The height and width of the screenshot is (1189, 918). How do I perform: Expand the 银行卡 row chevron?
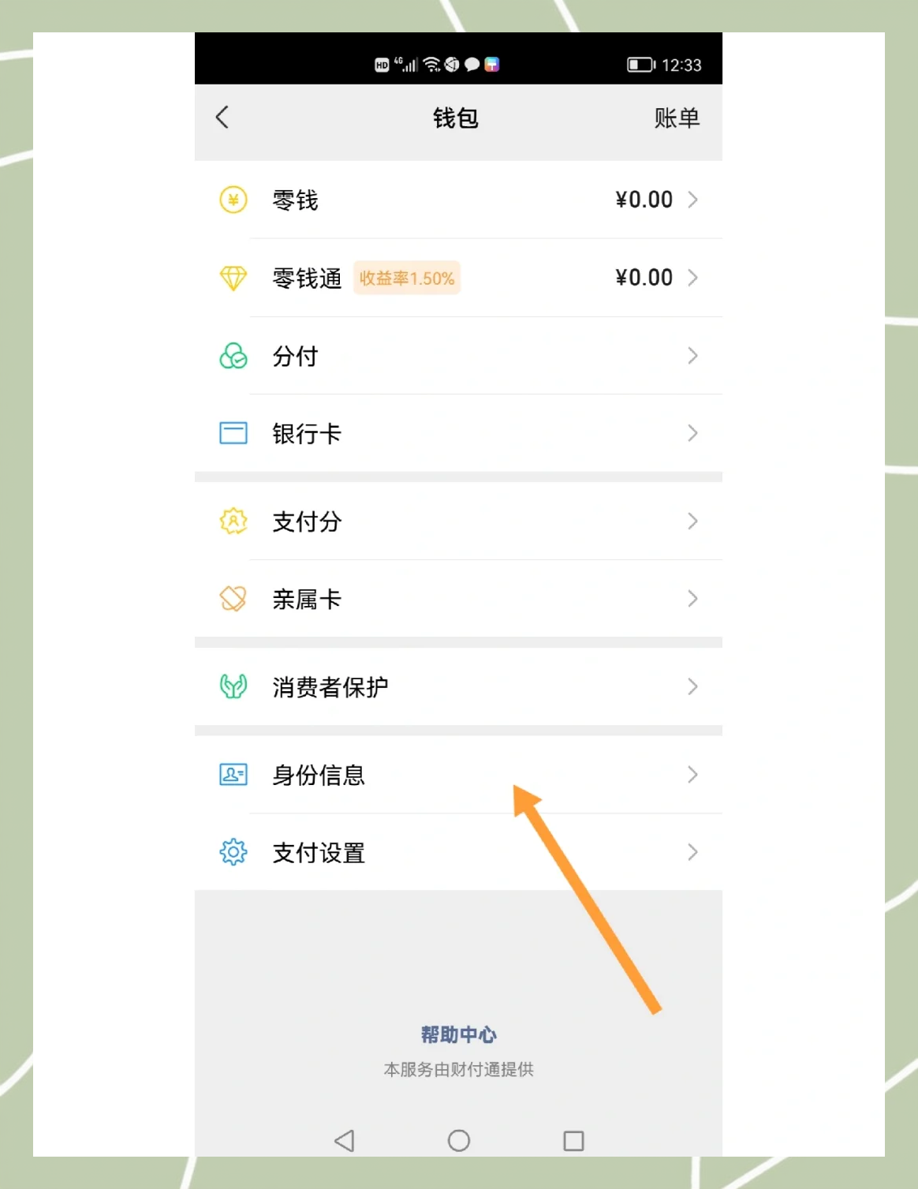(692, 433)
